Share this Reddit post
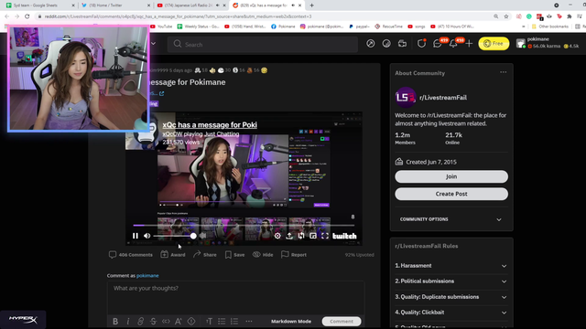 tap(205, 255)
